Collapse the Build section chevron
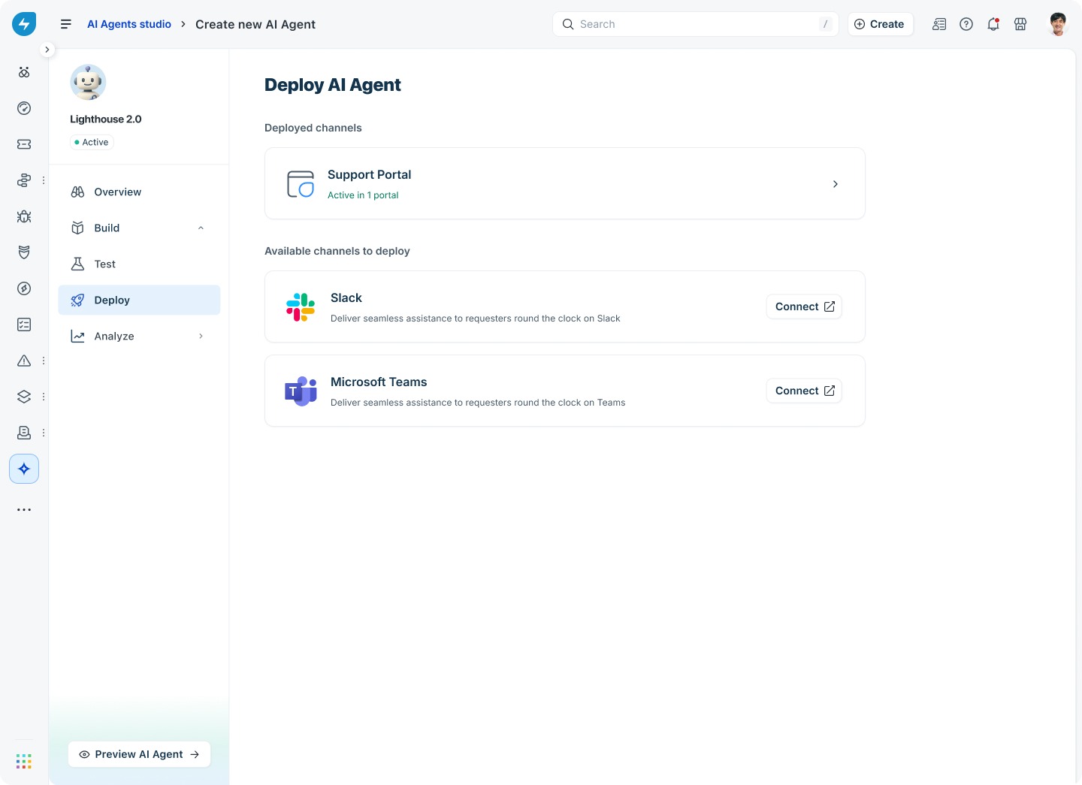 [201, 228]
